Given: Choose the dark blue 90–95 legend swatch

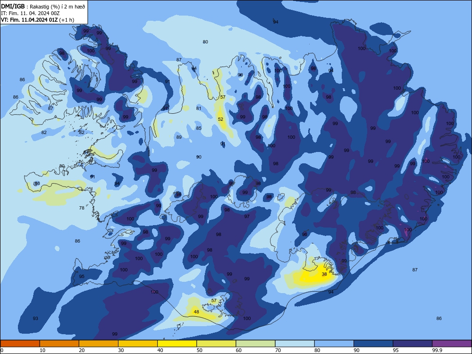Looking at the screenshot, I should 373,344.
